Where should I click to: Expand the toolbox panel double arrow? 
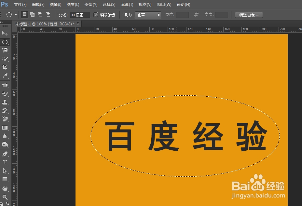[2, 22]
